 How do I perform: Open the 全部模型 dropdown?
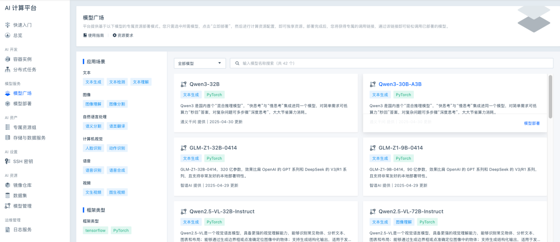click(200, 64)
